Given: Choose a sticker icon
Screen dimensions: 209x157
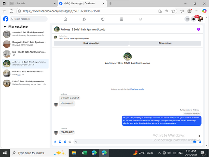Looking at the screenshot, I should (65, 142).
